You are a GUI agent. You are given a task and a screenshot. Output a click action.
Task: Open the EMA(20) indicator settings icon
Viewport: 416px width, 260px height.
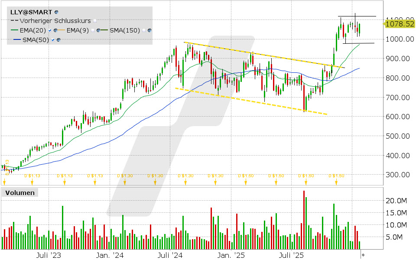click(x=56, y=30)
